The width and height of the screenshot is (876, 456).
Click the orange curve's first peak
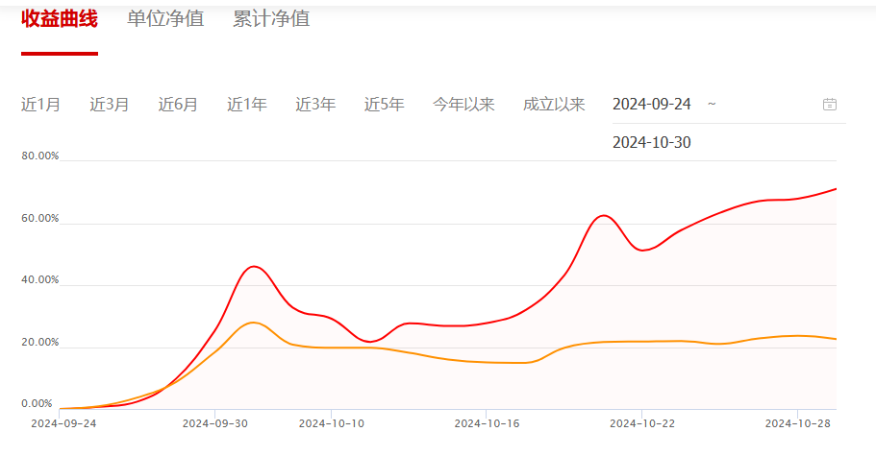tap(253, 323)
